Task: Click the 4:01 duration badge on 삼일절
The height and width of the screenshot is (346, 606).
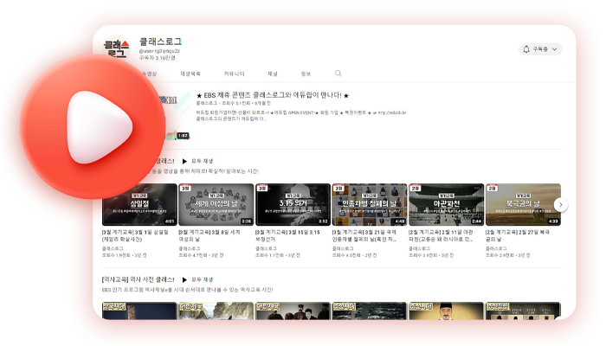Action: click(170, 221)
